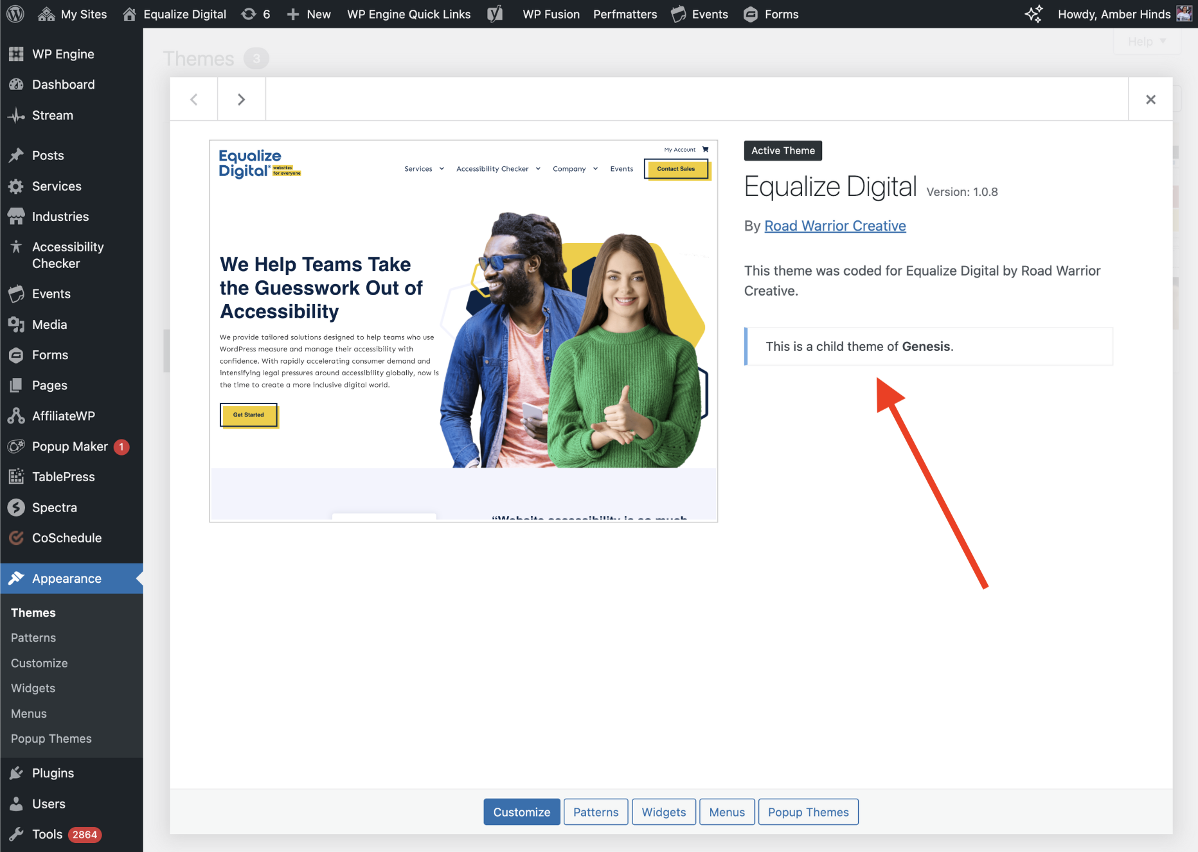Open TablePress in the sidebar
Viewport: 1198px width, 852px height.
[71, 477]
